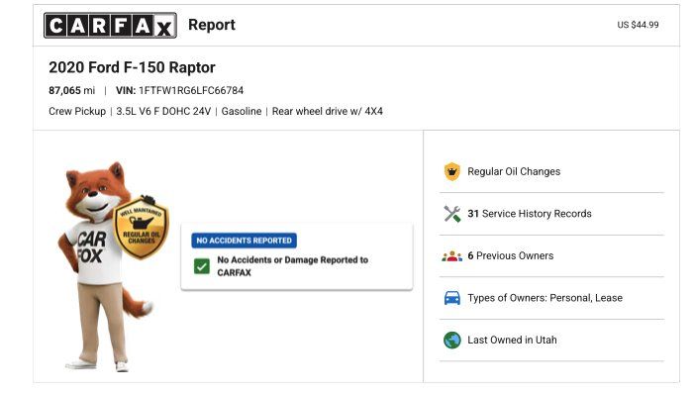Click the CARFAX logo
693x393 pixels.
pos(111,25)
